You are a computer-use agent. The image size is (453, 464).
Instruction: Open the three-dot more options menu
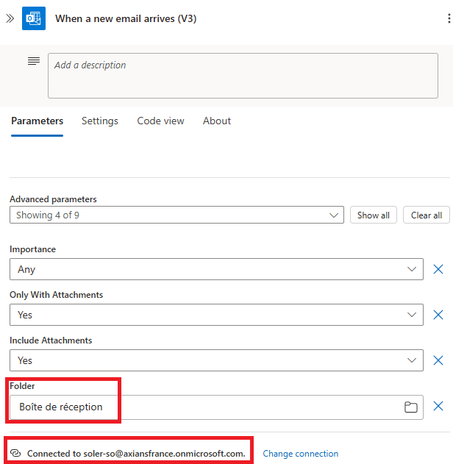pyautogui.click(x=449, y=19)
